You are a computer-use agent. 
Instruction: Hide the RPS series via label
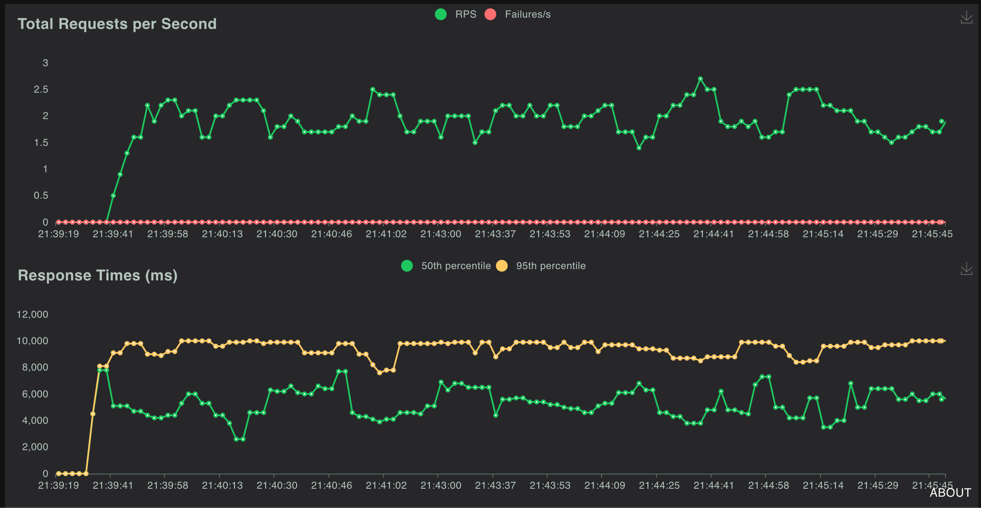(x=465, y=14)
